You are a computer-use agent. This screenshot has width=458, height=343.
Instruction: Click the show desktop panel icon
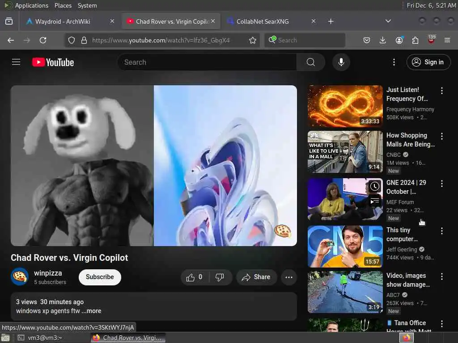[x=5, y=338]
